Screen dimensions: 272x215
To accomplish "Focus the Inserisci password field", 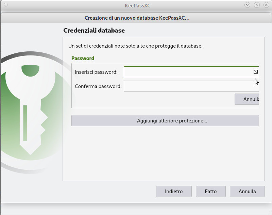I will [191, 72].
